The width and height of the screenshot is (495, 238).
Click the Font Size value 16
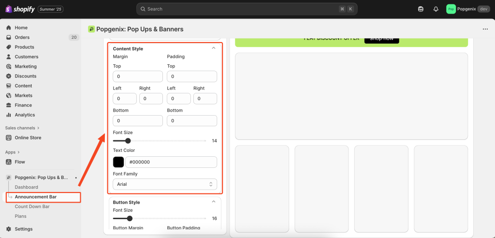[214, 218]
